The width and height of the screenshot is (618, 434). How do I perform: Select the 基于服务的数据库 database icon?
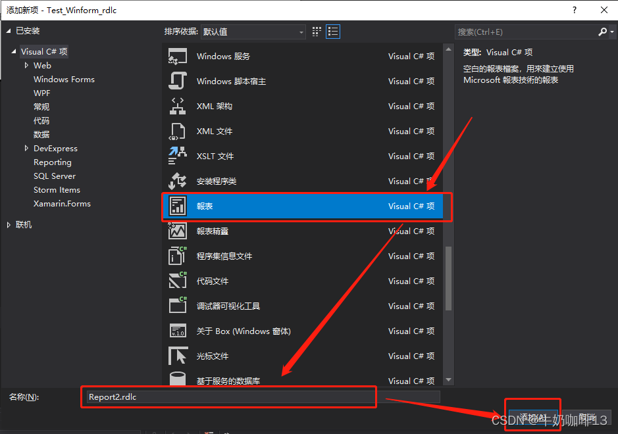point(177,379)
